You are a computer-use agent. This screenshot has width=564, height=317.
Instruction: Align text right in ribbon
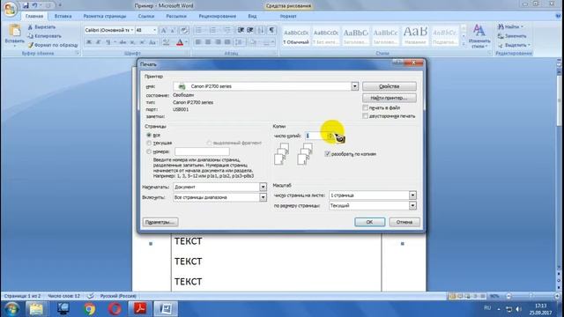click(218, 42)
